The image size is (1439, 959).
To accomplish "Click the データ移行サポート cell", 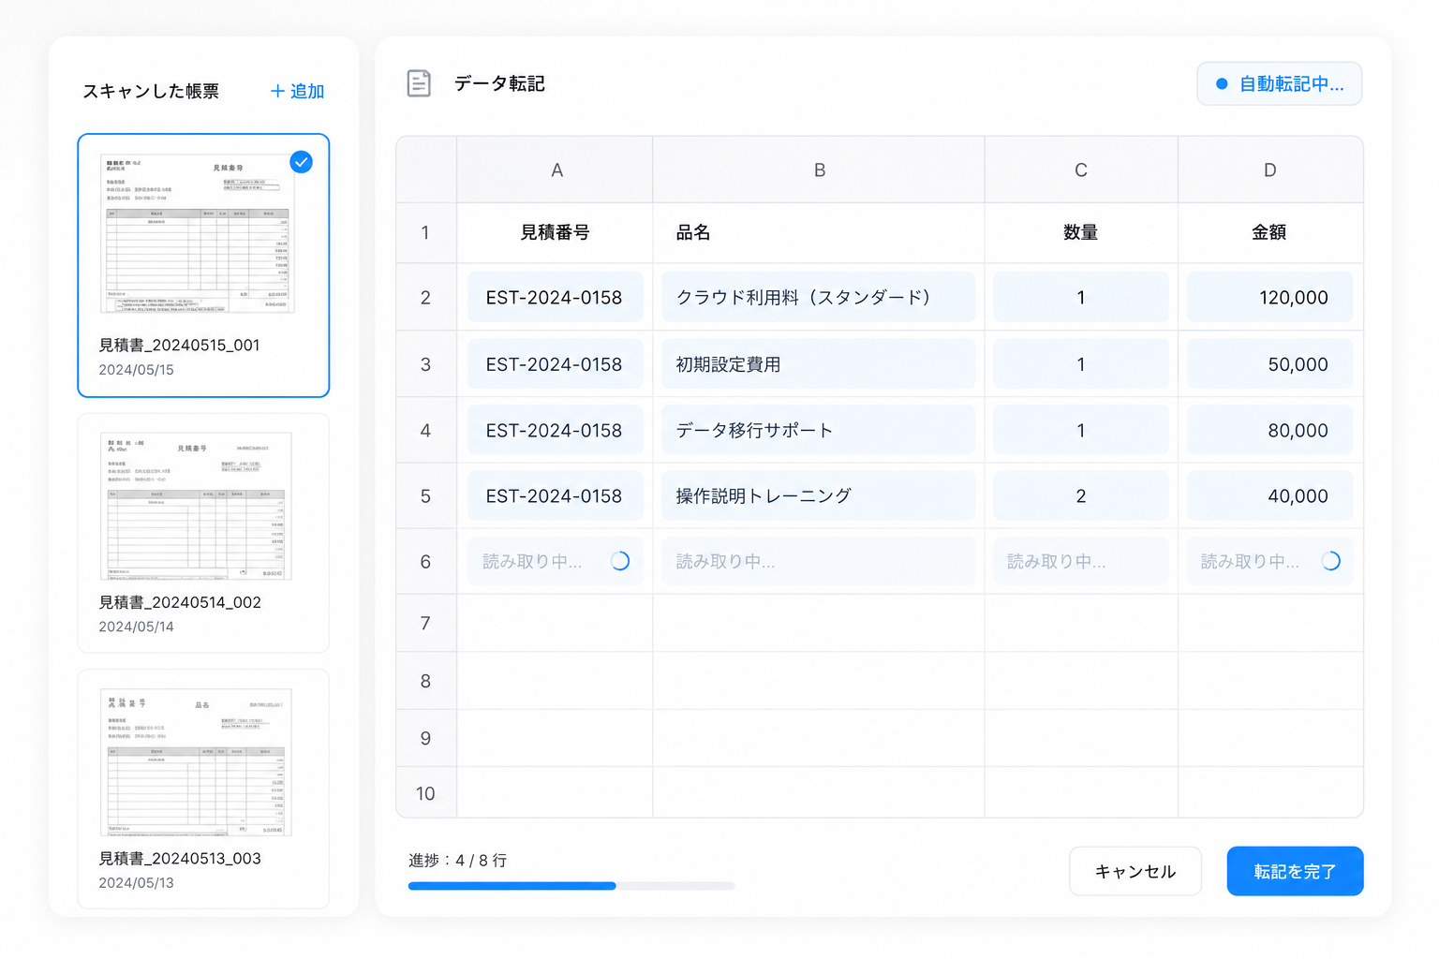I will (x=819, y=431).
